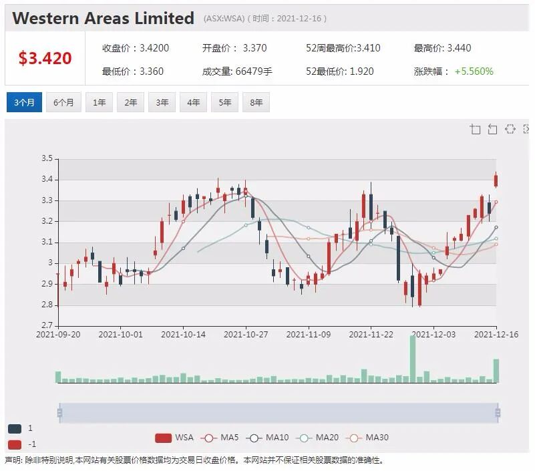Viewport: 535px width, 471px height.
Task: Click the dark swatch labeled 1
Action: (15, 429)
